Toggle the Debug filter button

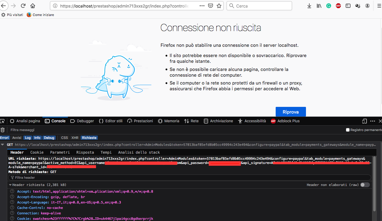click(49, 138)
